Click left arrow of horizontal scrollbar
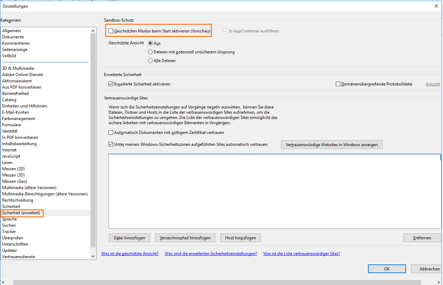The image size is (443, 285). [x=3, y=282]
